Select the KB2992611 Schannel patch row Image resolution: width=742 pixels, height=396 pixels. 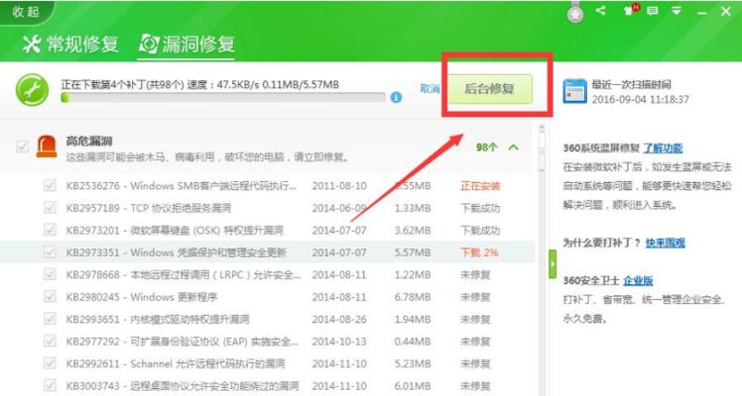click(268, 363)
